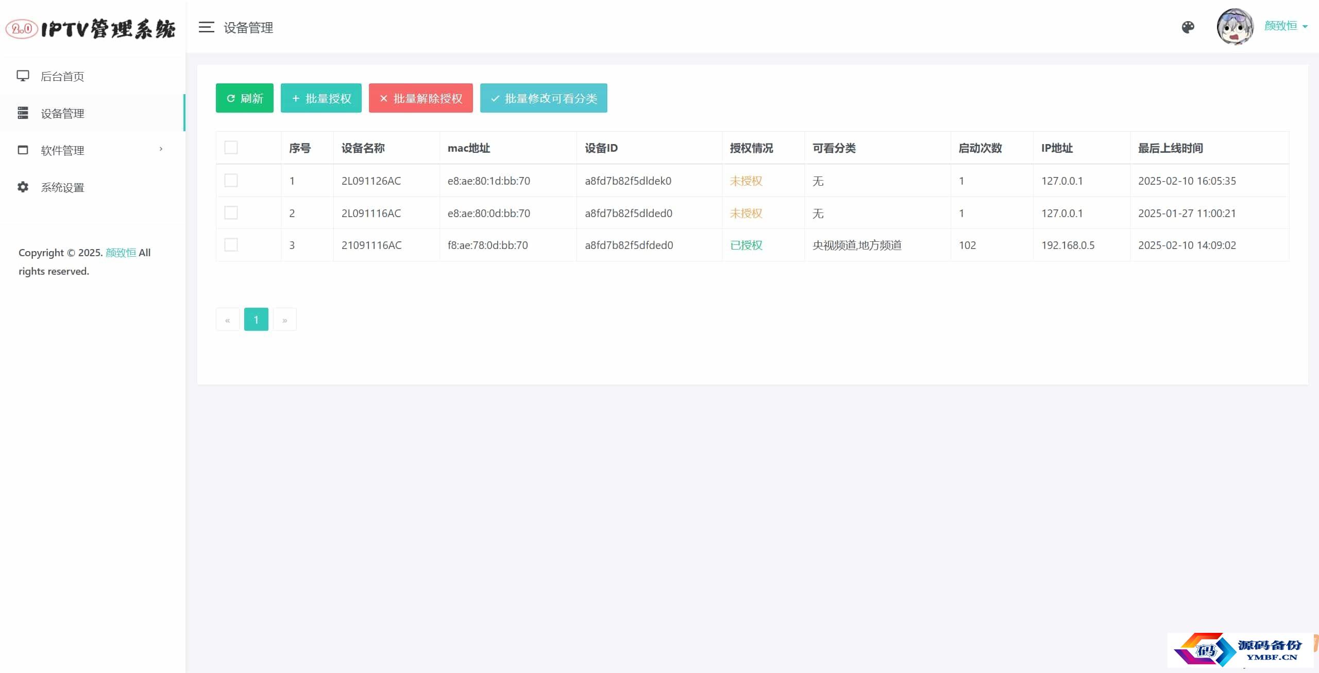Click the gear icon beside 系统设置
This screenshot has height=673, width=1319.
(x=23, y=187)
